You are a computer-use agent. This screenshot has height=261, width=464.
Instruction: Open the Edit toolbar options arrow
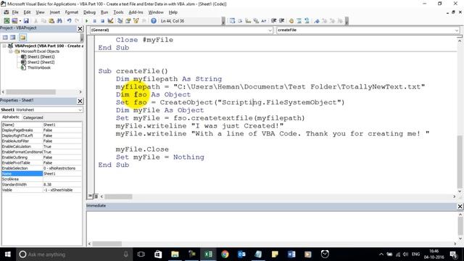pyautogui.click(x=347, y=21)
